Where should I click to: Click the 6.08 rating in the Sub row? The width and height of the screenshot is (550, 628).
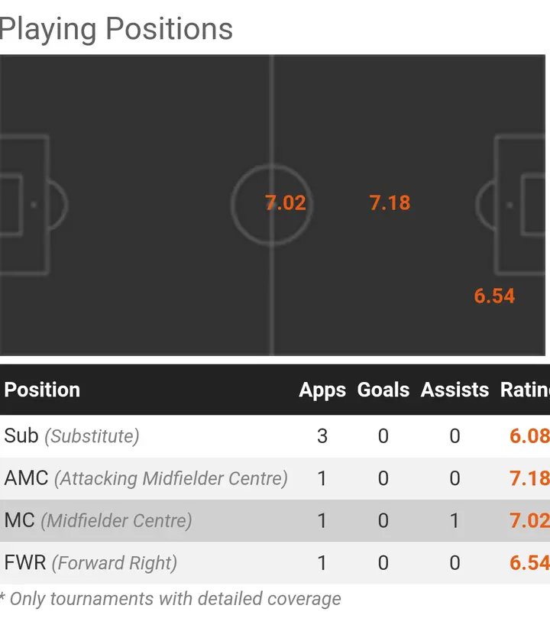point(529,436)
